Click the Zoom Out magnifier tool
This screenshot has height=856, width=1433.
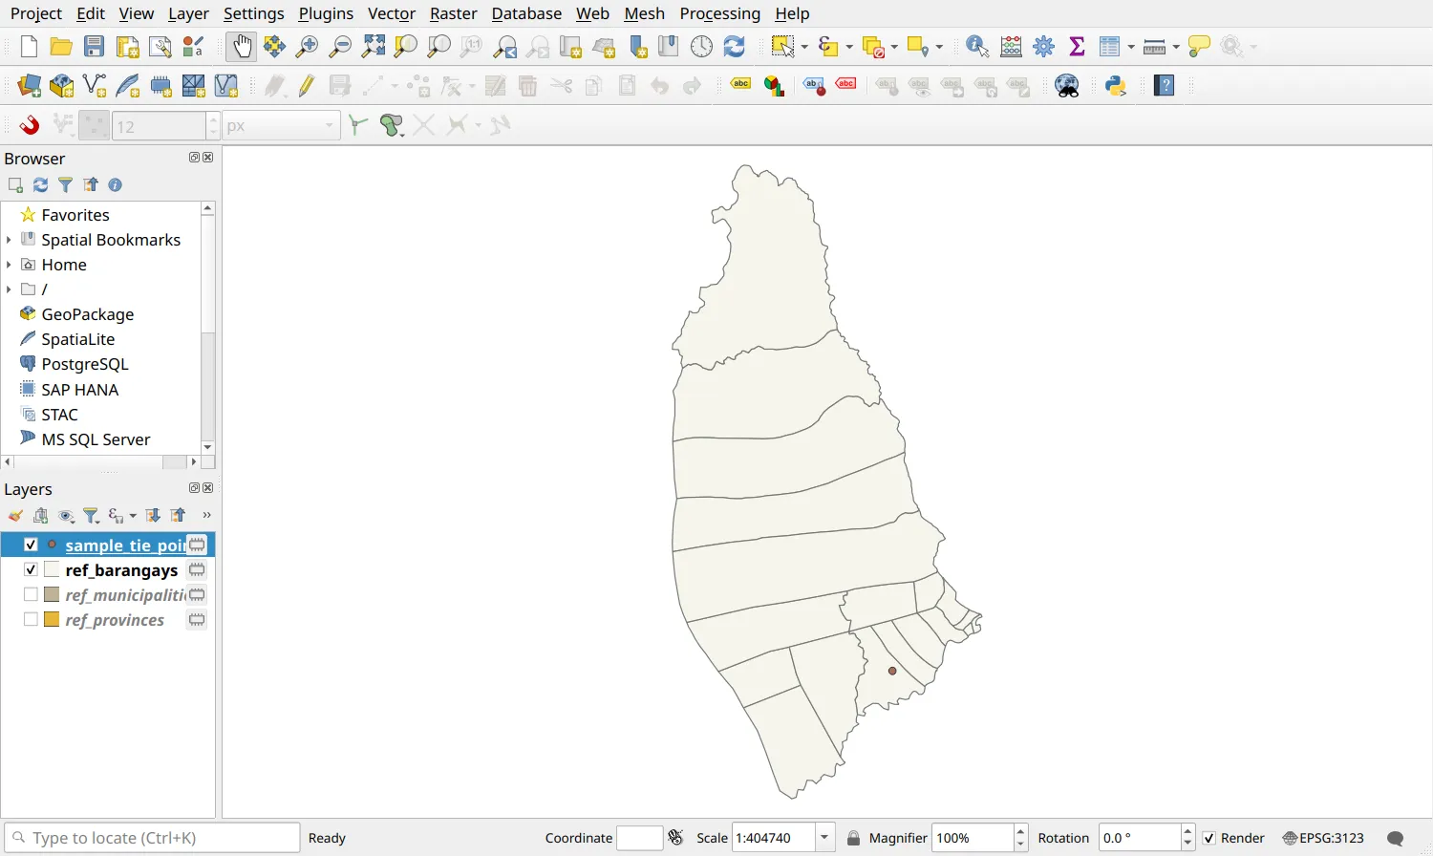pos(339,46)
